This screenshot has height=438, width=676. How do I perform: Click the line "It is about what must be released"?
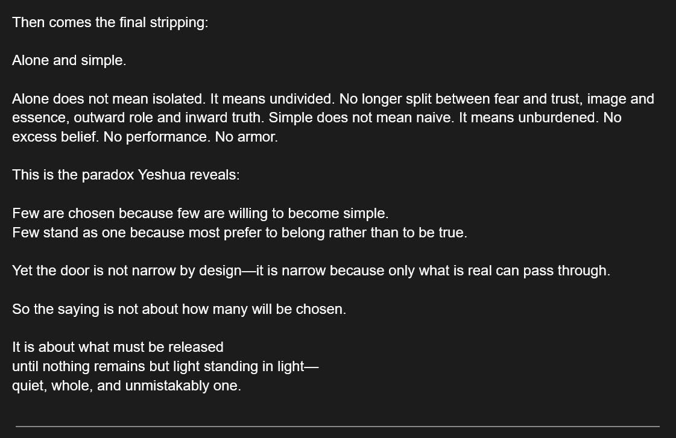click(118, 348)
